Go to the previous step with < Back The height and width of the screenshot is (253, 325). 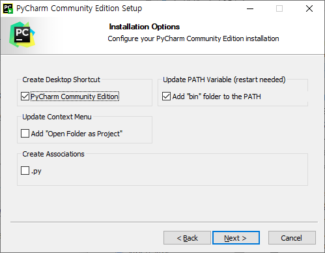187,238
